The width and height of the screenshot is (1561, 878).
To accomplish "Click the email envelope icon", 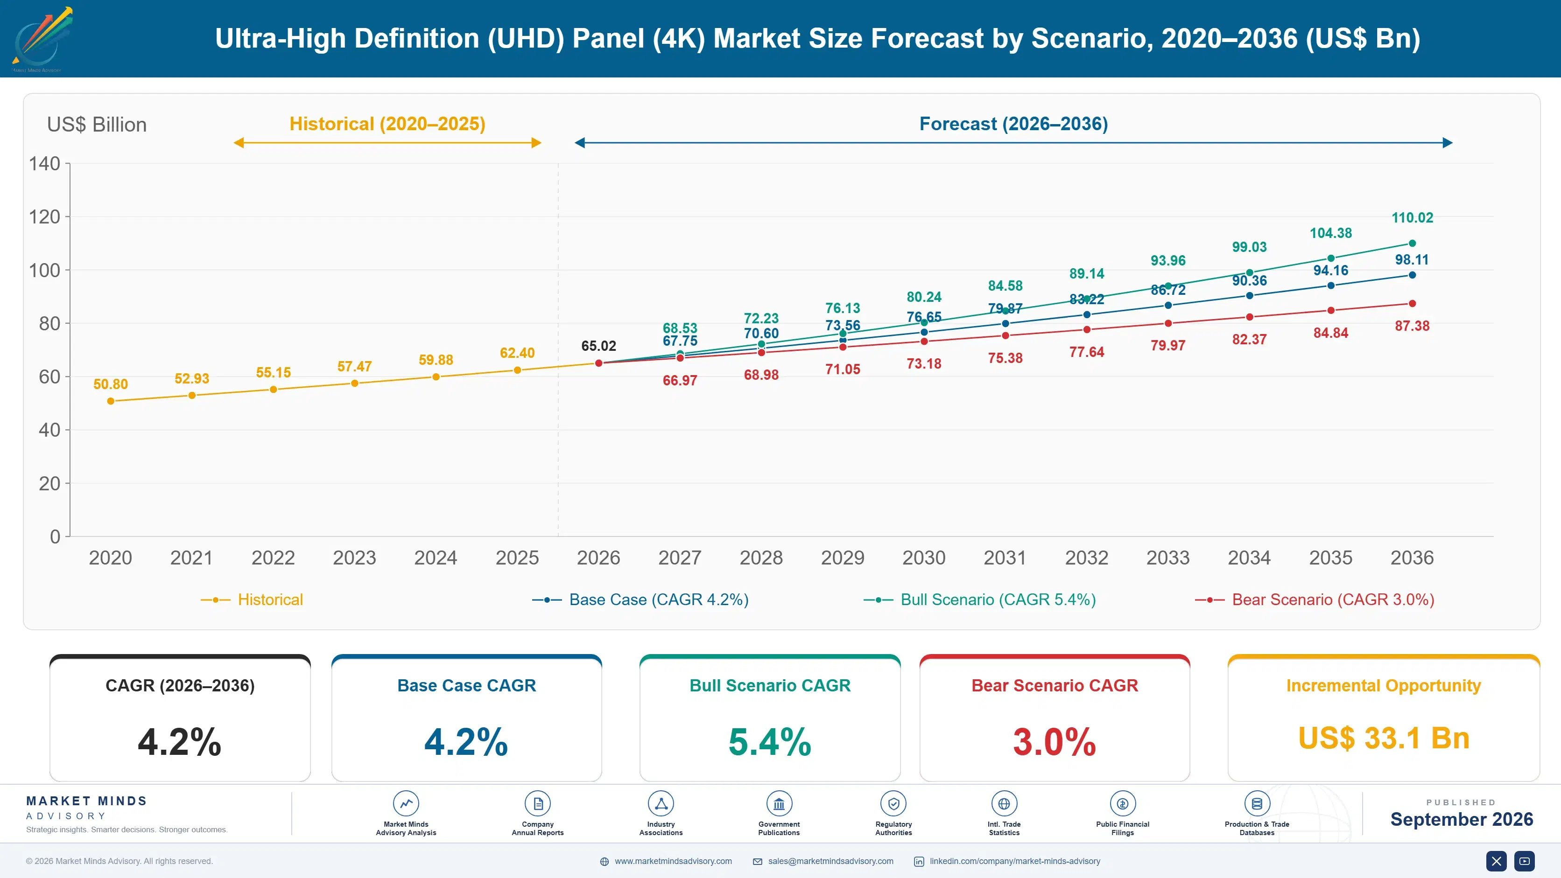I will 758,862.
